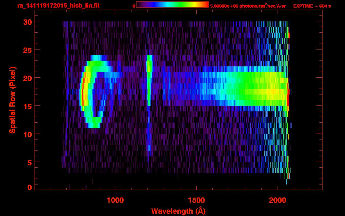Screen dimensions: 345x216
Task: Click the y-axis tick label 10
Action: [x=27, y=134]
